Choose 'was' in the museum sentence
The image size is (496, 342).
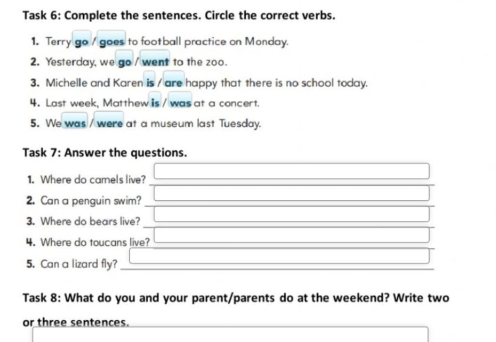[x=75, y=121]
